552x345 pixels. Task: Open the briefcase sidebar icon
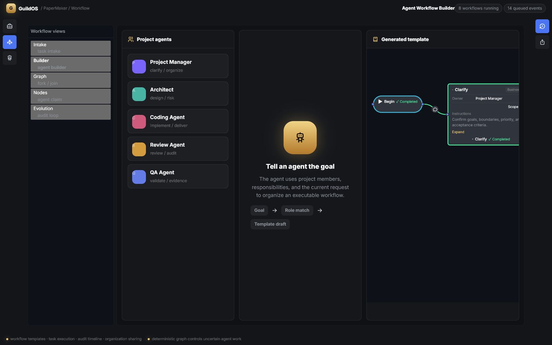point(10,26)
